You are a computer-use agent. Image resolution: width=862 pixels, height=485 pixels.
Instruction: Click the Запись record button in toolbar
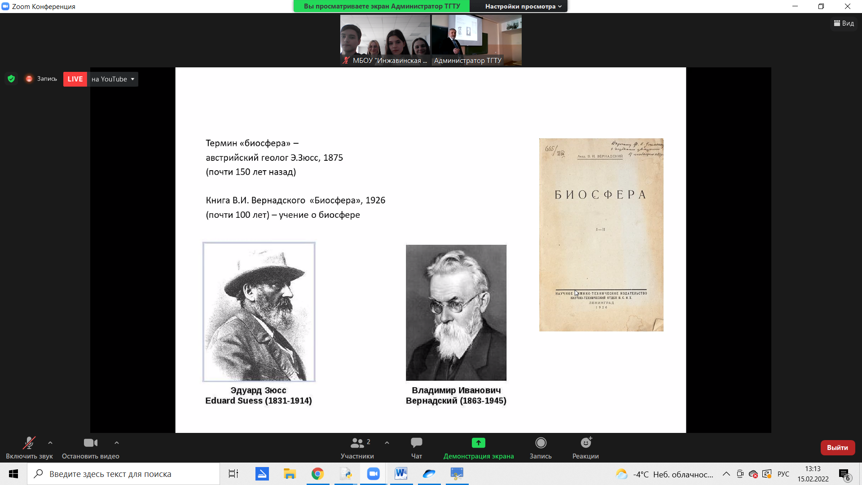541,448
